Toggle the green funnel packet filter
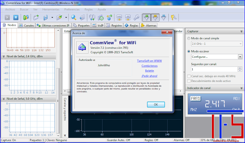 [147, 17]
